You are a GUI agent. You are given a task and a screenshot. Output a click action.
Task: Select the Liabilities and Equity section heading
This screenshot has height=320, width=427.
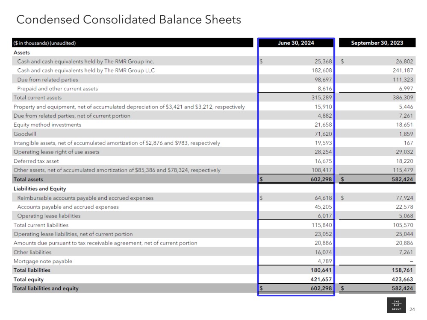click(40, 189)
